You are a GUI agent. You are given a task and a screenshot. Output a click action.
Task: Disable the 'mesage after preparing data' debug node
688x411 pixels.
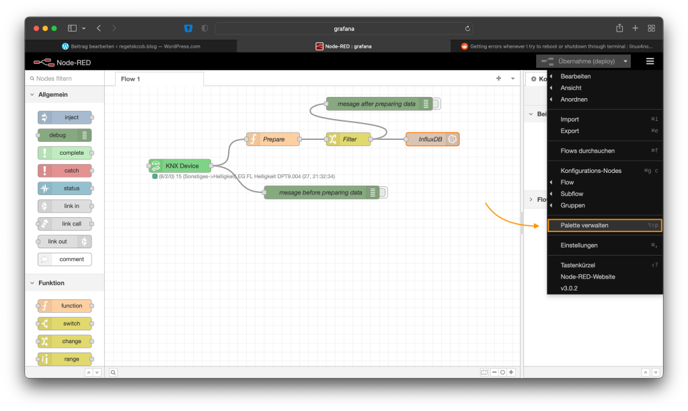point(436,104)
